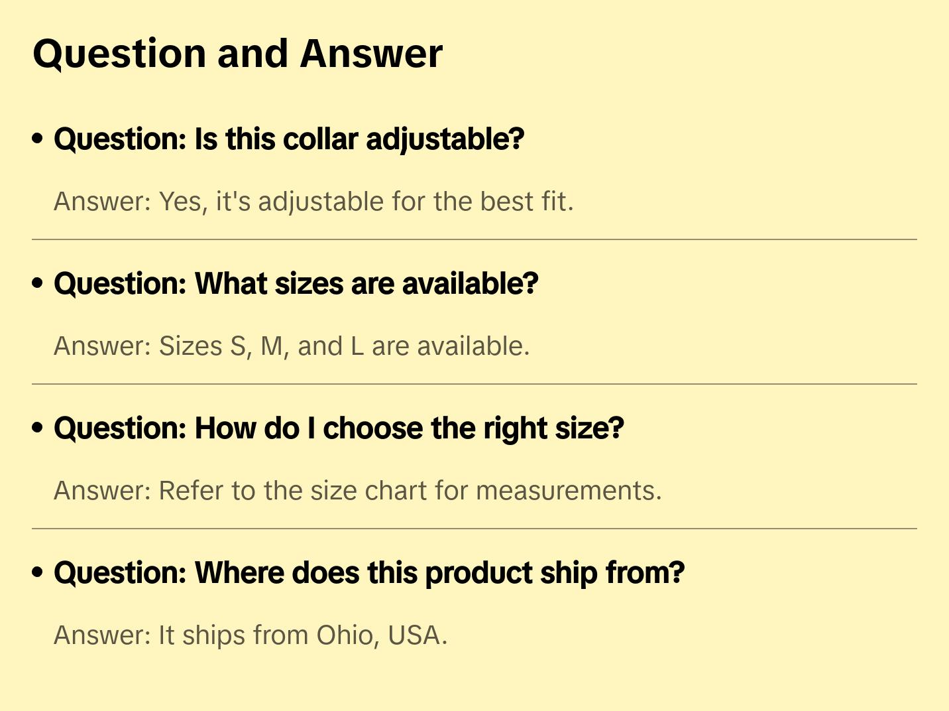Screen dimensions: 949x711
Task: Select the 'Question and Answer' heading
Action: pyautogui.click(x=237, y=54)
